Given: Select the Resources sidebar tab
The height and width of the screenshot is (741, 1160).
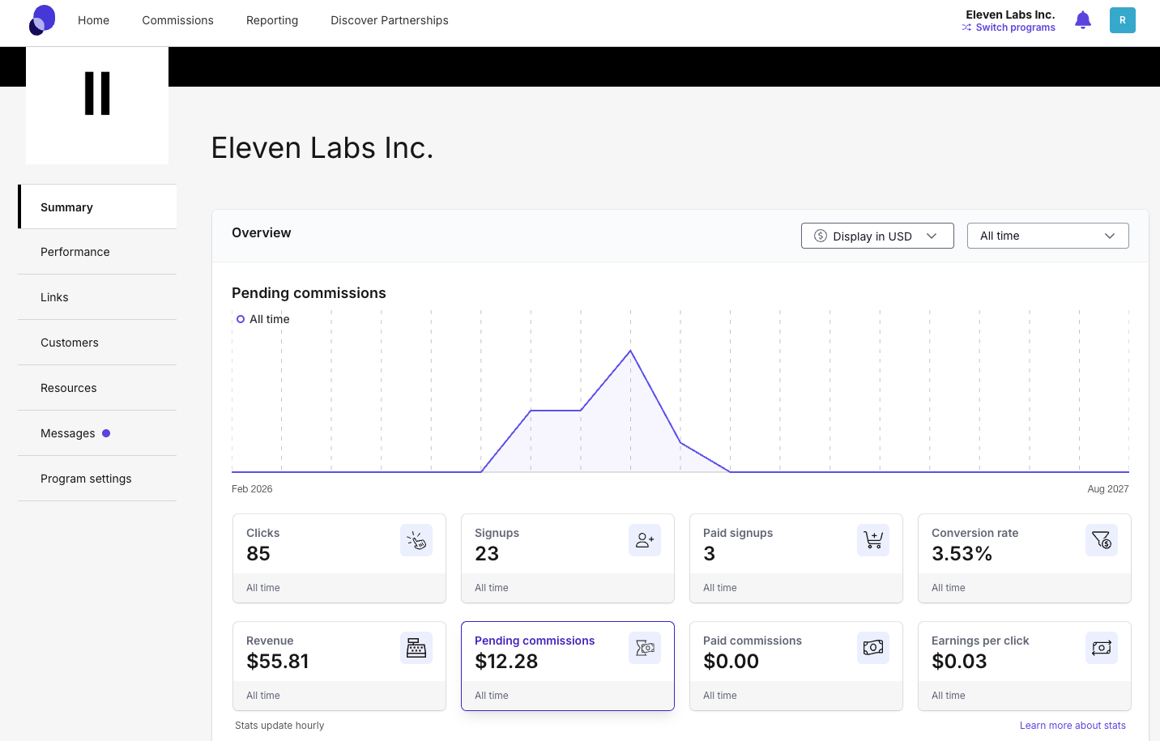Looking at the screenshot, I should click(97, 388).
